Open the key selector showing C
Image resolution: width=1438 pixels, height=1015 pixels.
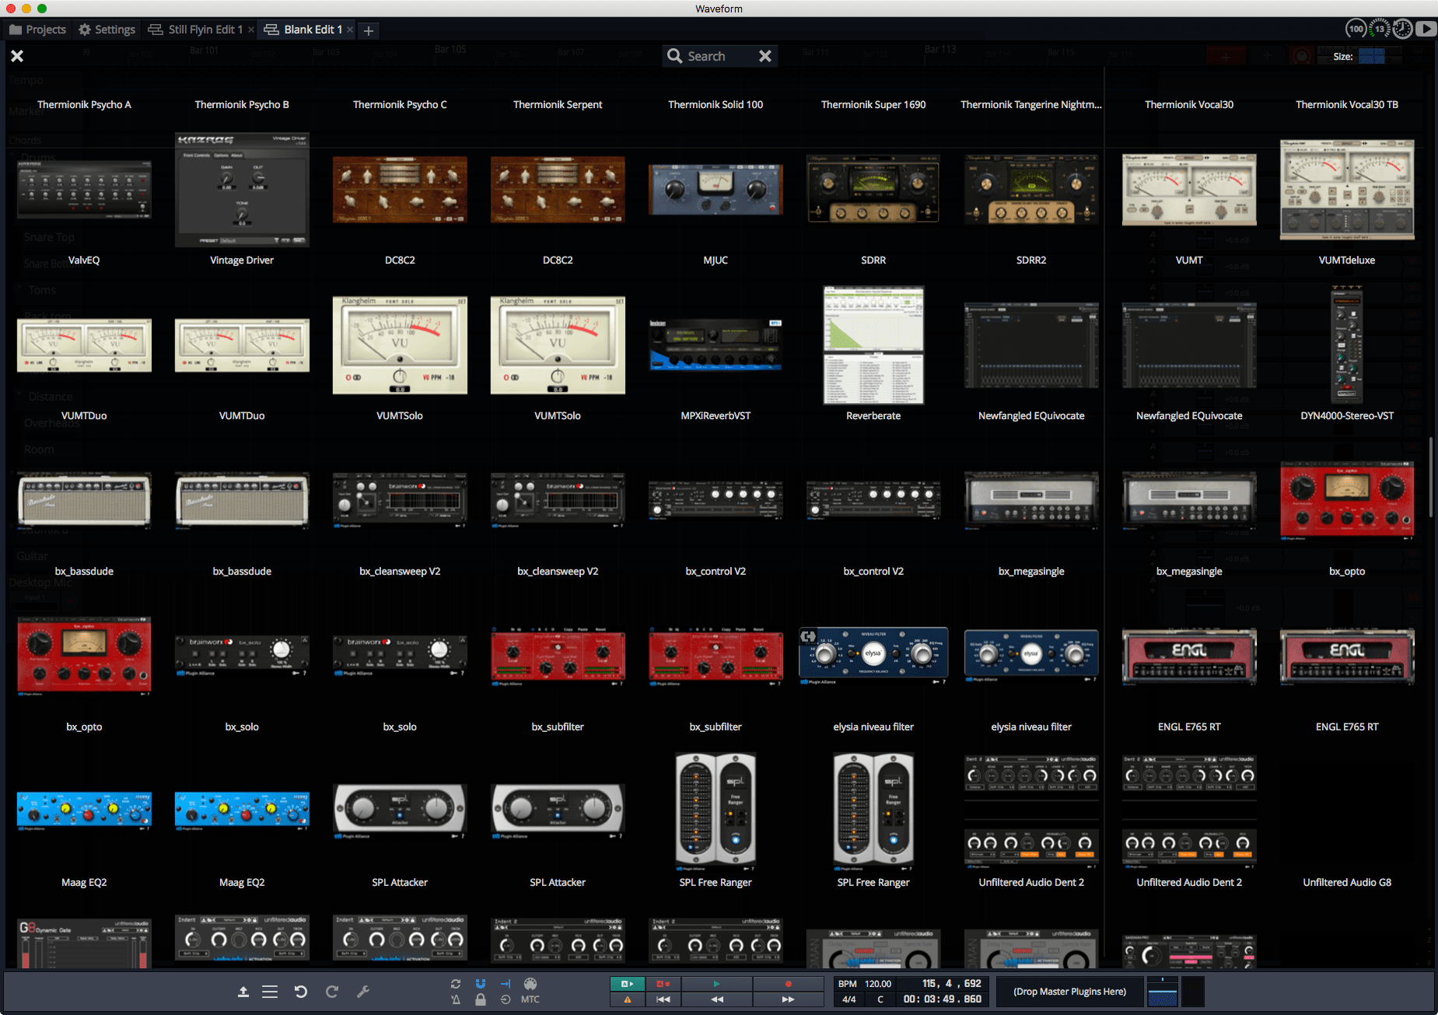880,999
